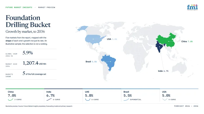Click the USA 5.0% map label
Image resolution: width=204 pixels, height=114 pixels.
(112, 39)
